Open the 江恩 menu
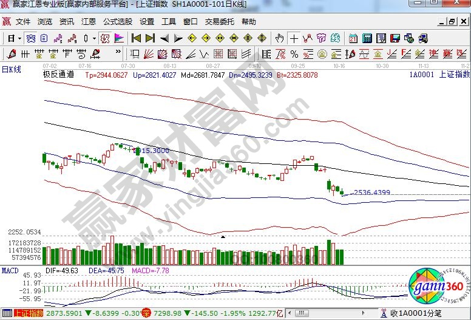471x320 pixels. point(88,21)
